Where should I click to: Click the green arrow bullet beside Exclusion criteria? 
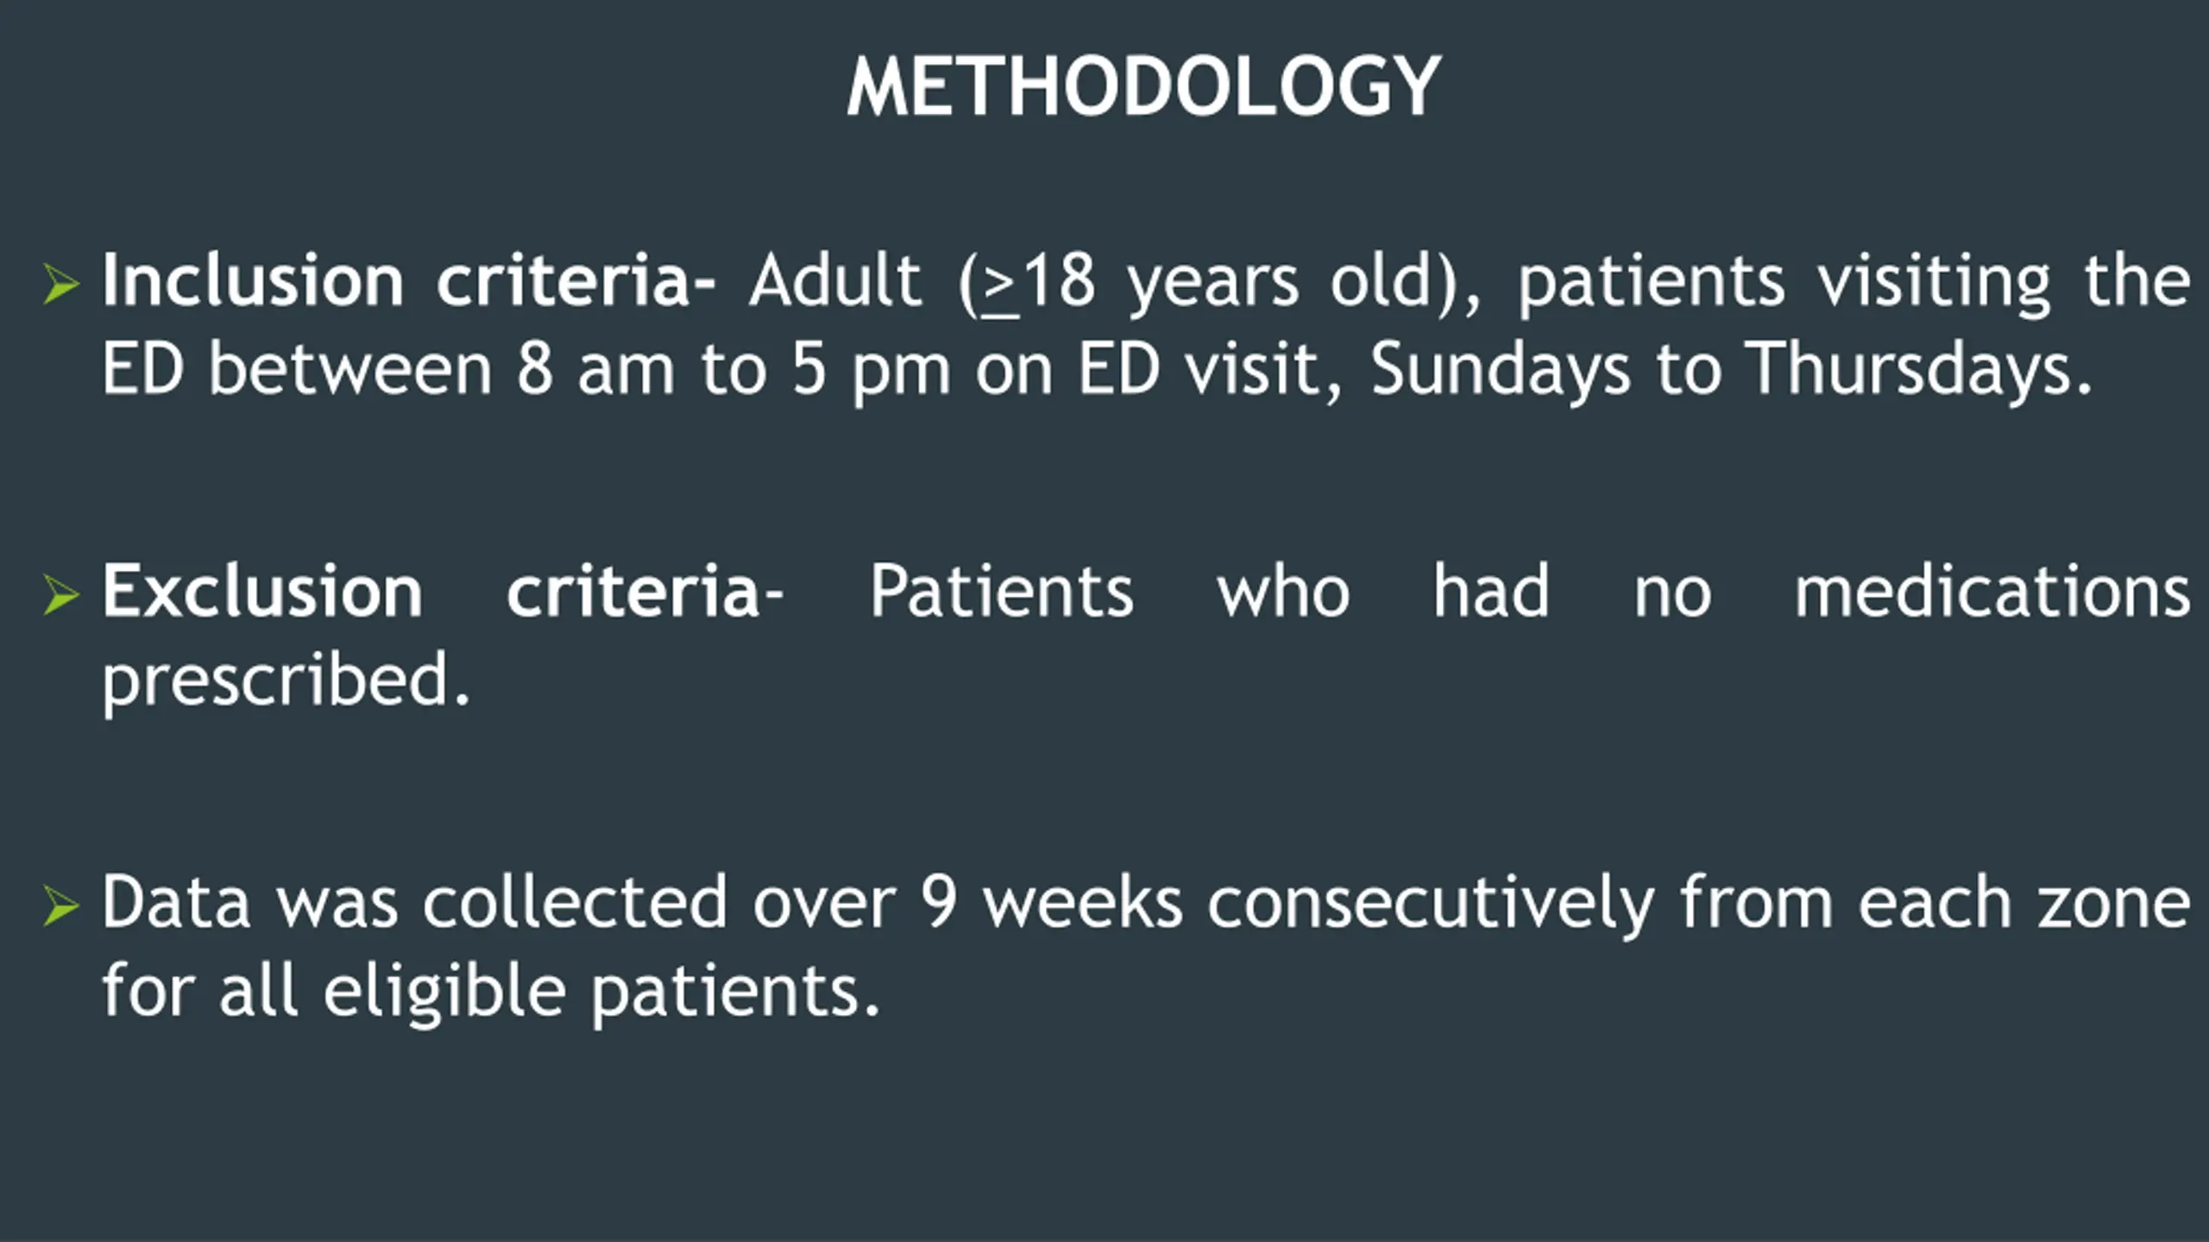61,595
